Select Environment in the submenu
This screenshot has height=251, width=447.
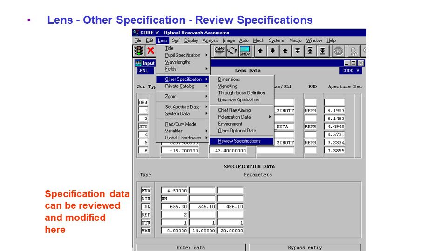[x=242, y=124]
